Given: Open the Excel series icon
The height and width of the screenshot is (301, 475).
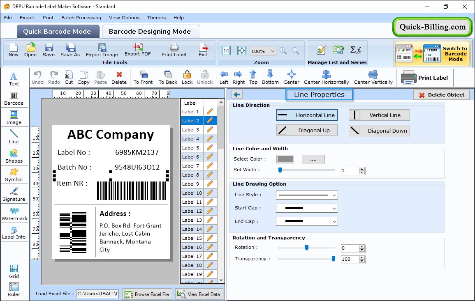Looking at the screenshot, I should tap(338, 50).
